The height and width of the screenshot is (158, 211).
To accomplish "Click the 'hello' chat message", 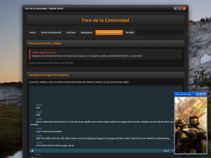I will (x=38, y=115).
